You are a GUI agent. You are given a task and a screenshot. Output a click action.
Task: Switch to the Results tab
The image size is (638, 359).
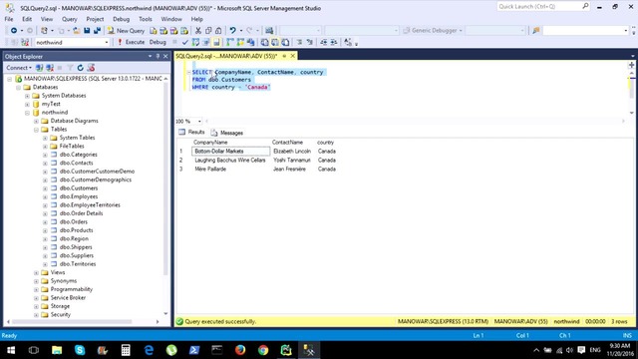tap(191, 133)
